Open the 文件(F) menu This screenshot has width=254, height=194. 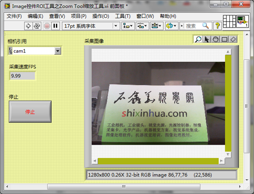click(14, 16)
